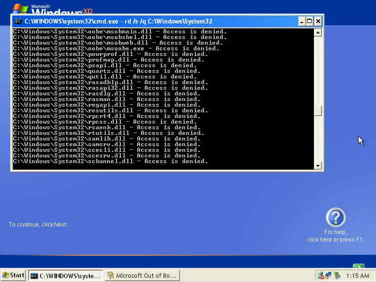The height and width of the screenshot is (282, 376).
Task: Maximize the cmd.exe window
Action: click(x=309, y=22)
